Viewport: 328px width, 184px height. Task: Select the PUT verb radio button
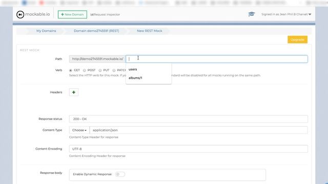click(x=100, y=71)
